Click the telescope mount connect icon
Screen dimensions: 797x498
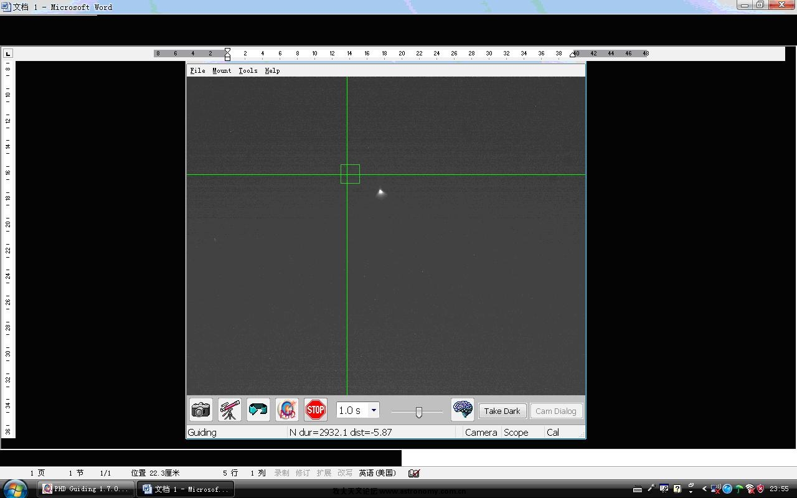point(230,410)
